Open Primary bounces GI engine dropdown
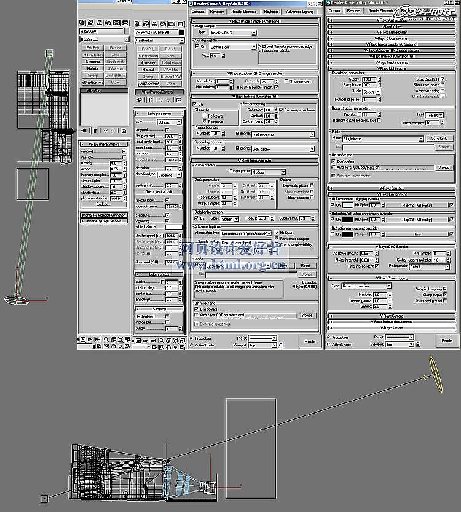 tap(283, 134)
